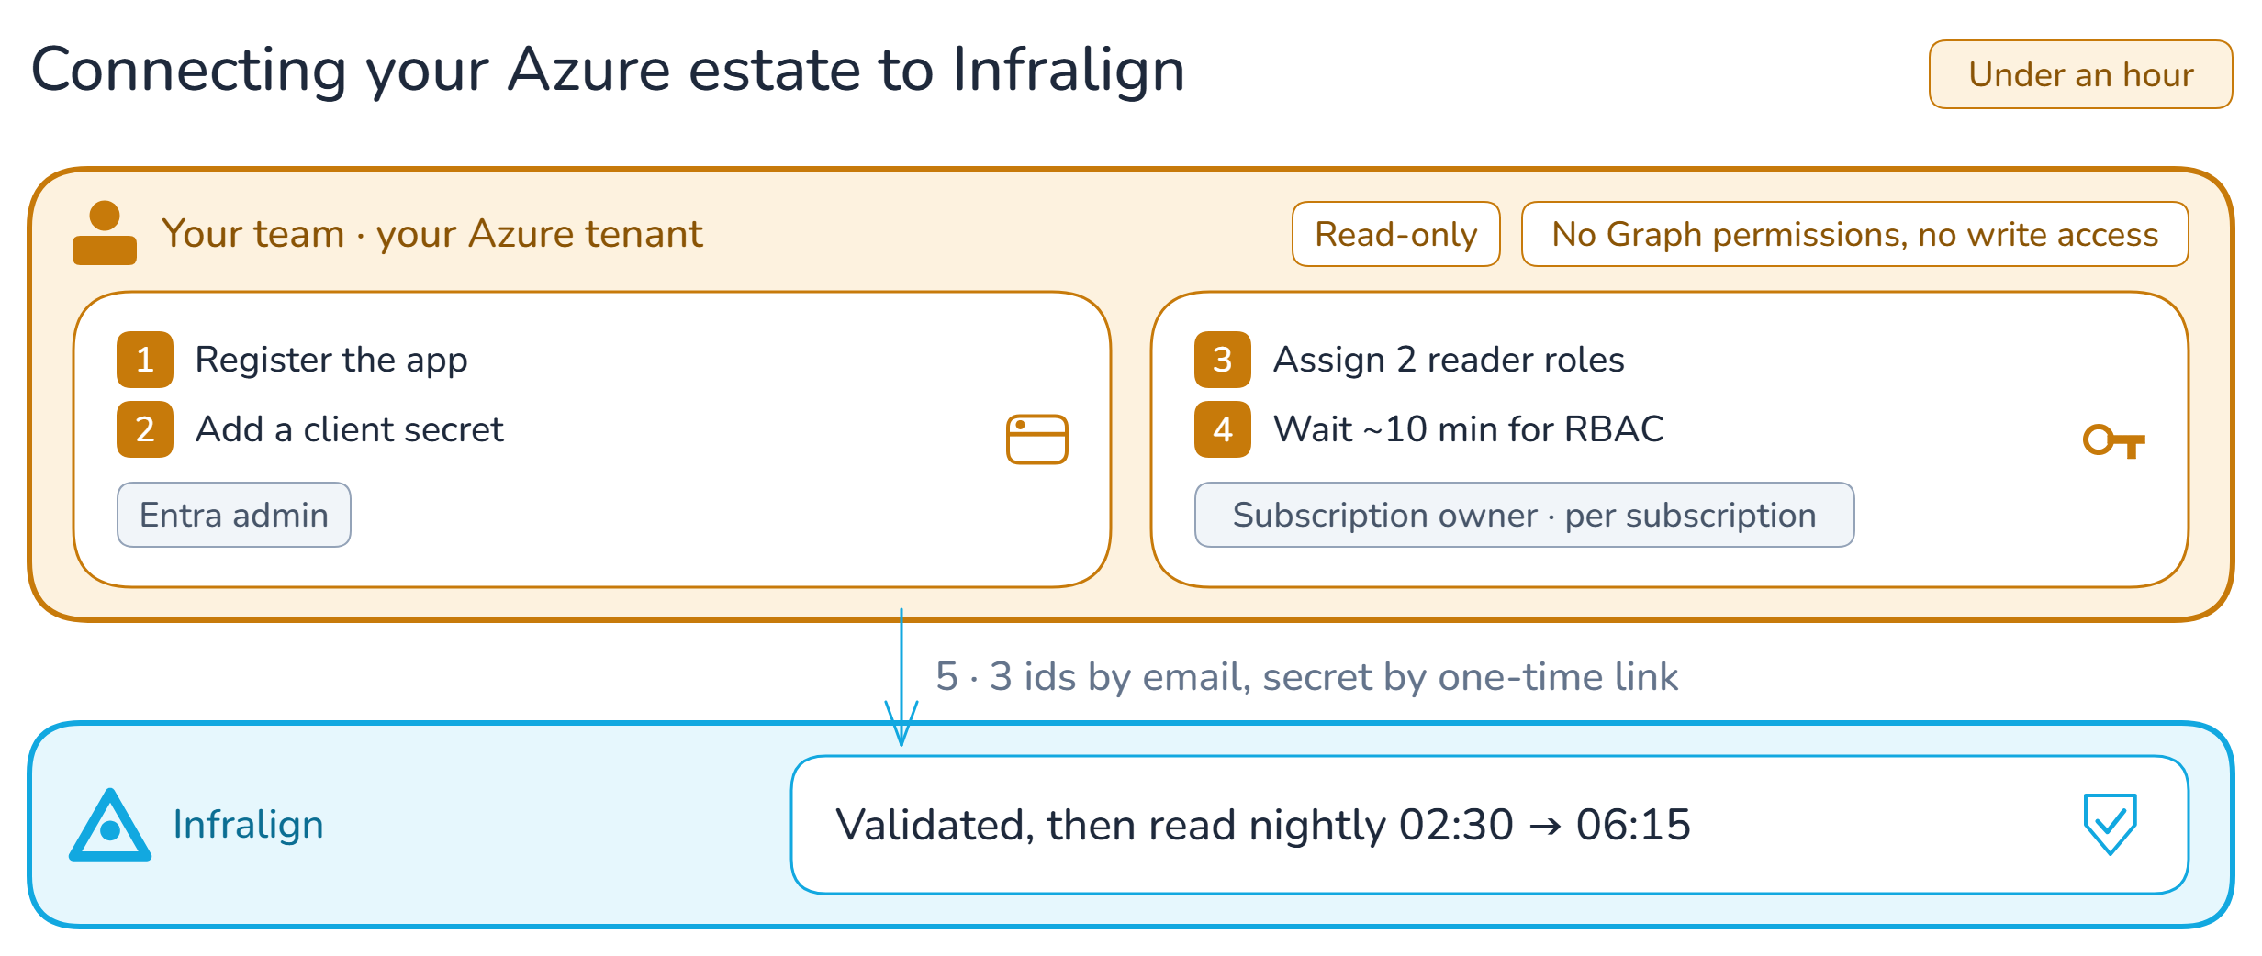Click the Read-only badge

[1396, 234]
